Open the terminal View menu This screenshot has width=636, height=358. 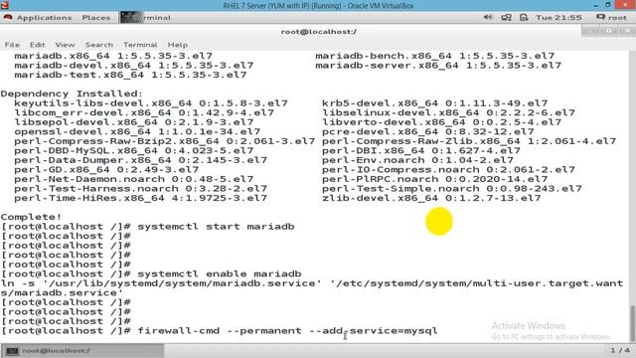click(x=65, y=45)
